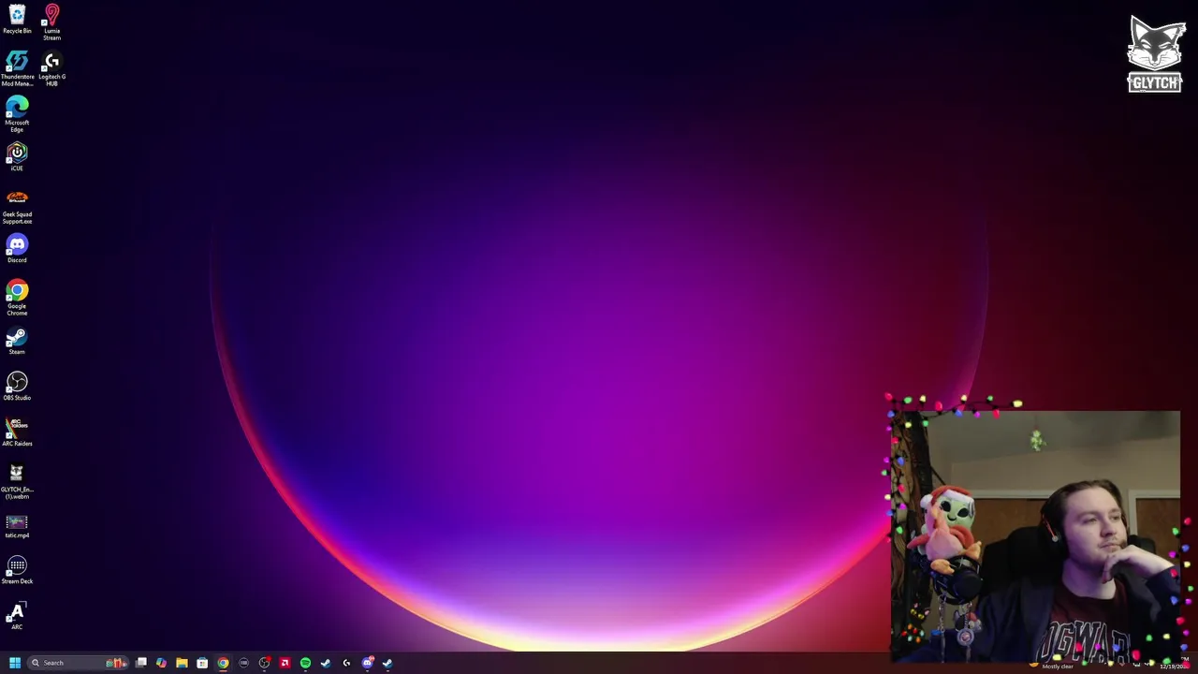Select the Stream Deck desktop shortcut
Screen dimensions: 1198x674
coord(17,569)
